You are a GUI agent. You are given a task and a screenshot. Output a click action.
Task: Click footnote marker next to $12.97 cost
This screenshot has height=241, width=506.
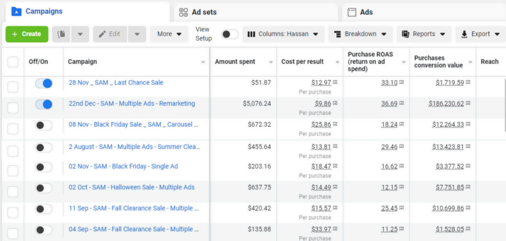(x=335, y=82)
